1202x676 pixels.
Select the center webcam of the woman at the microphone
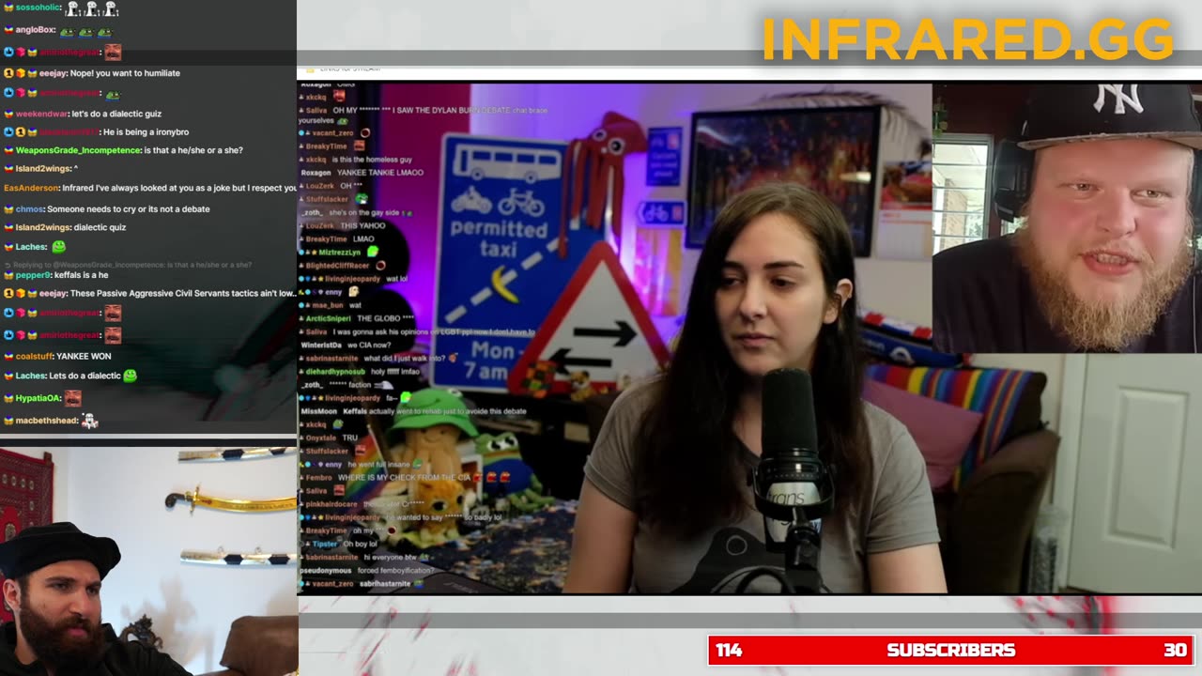click(x=615, y=338)
